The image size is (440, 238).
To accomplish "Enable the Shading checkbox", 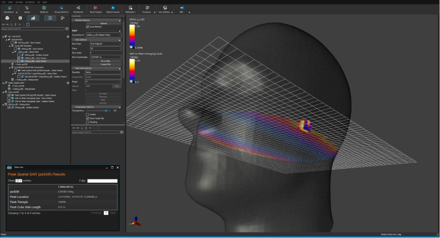I will 88,122.
